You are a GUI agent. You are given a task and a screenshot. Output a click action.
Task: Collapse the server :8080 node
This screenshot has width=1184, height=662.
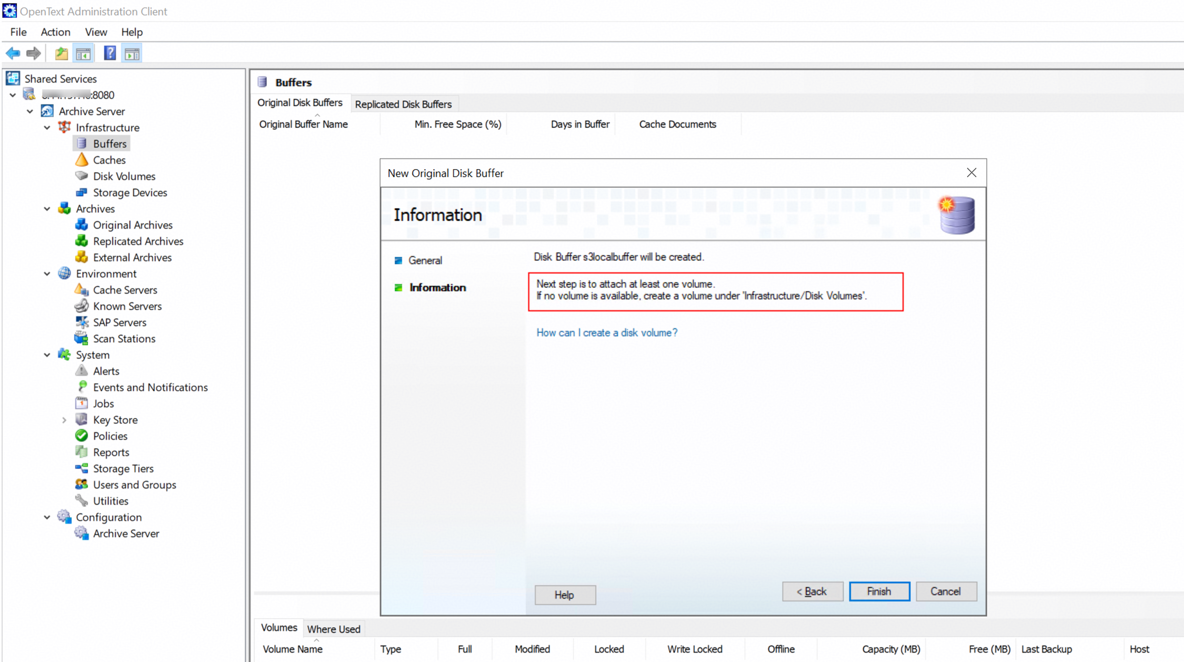[13, 95]
